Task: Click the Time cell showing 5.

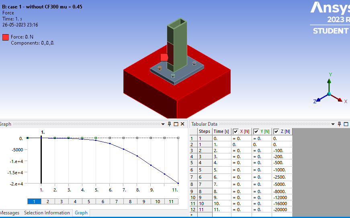Action: coord(222,170)
